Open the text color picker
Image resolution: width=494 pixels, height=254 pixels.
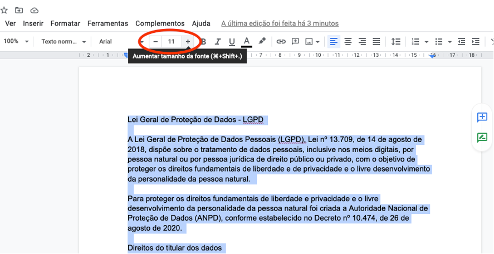247,42
